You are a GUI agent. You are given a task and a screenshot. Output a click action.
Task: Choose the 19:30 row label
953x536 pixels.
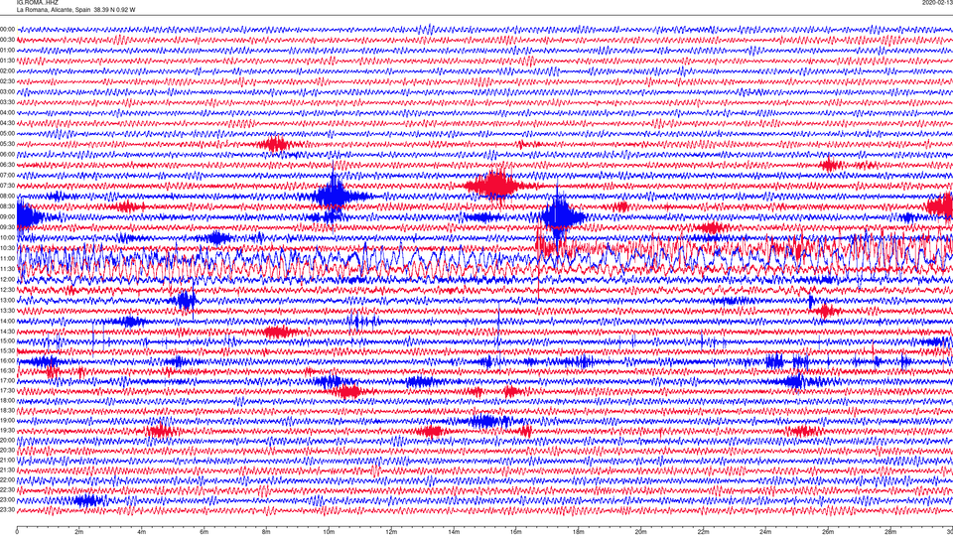click(x=7, y=430)
